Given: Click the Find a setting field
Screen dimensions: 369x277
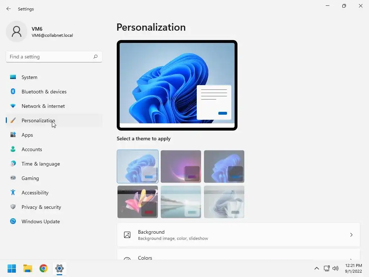Looking at the screenshot, I should tap(54, 57).
